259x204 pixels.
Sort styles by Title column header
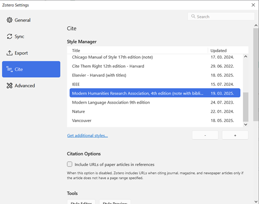pyautogui.click(x=137, y=51)
